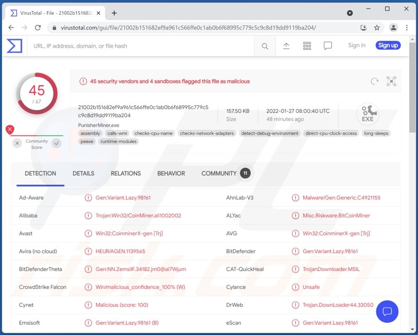Switch to the DETECTION tab

point(40,174)
